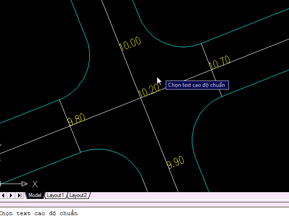Select the elevation text 10.00
The width and height of the screenshot is (289, 216).
click(x=130, y=44)
